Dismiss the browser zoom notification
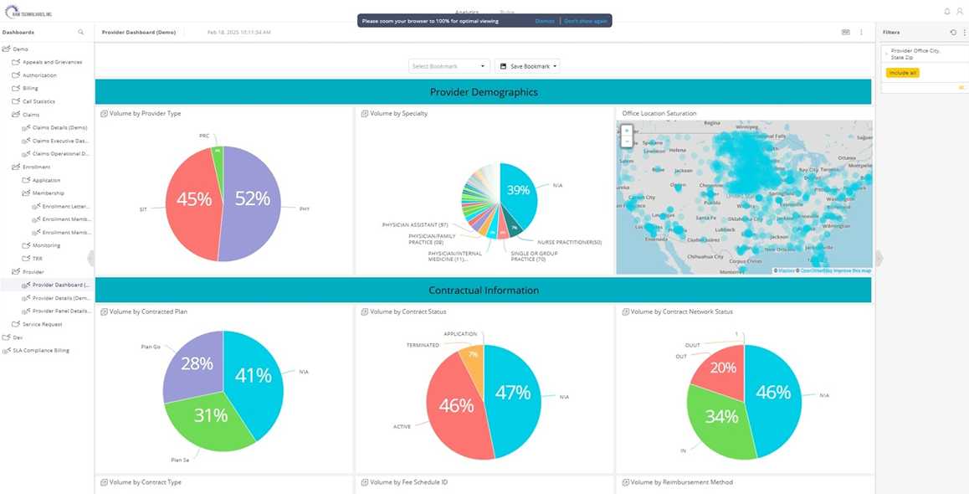Screen dimensions: 969x494 coord(545,21)
